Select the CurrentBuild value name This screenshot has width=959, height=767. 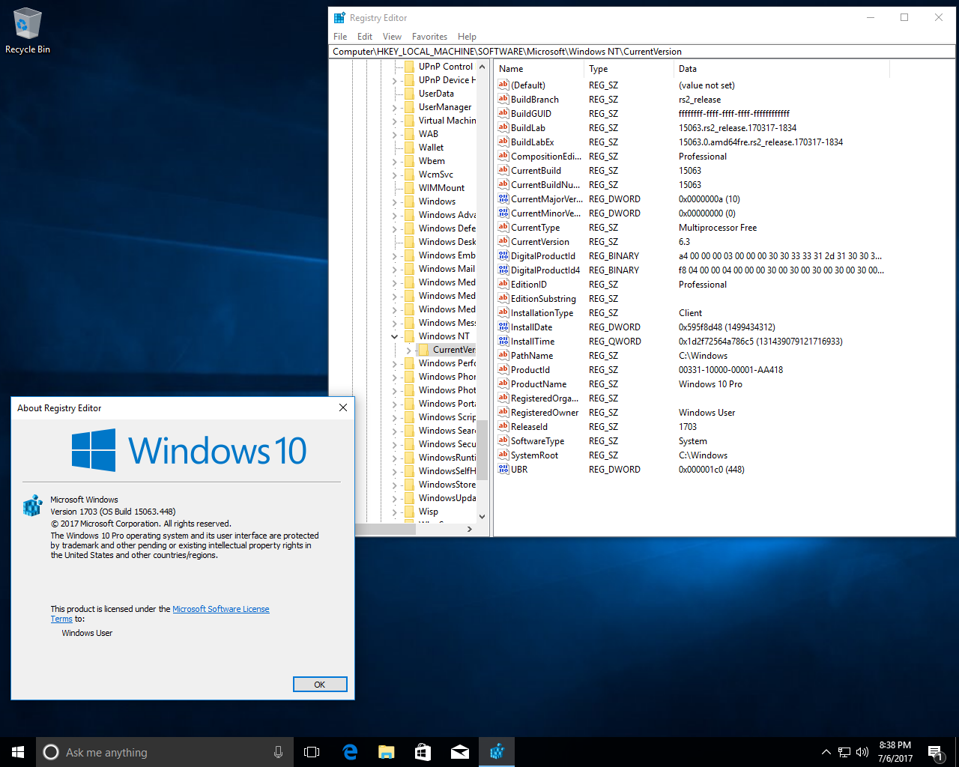point(536,171)
